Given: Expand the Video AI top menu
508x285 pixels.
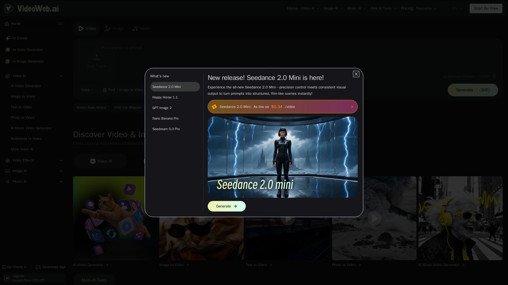Looking at the screenshot, I should 310,8.
